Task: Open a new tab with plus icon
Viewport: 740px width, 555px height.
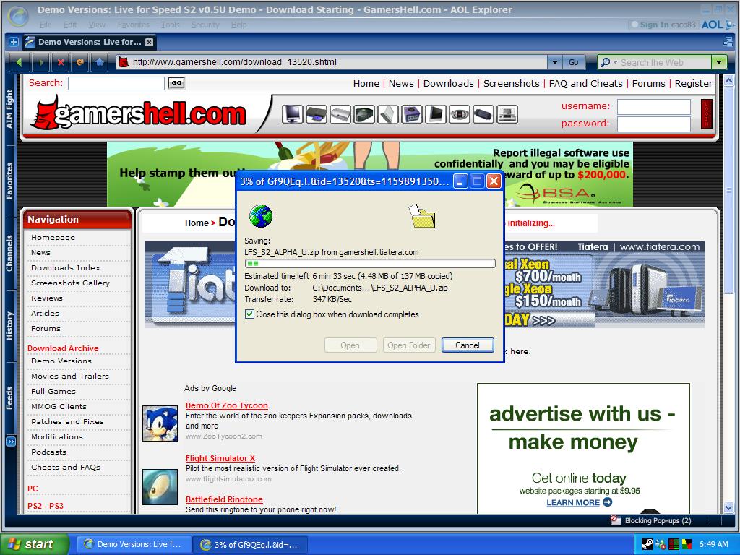Action: point(13,42)
